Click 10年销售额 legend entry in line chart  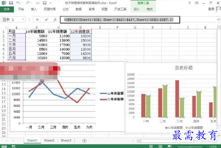[112, 93]
